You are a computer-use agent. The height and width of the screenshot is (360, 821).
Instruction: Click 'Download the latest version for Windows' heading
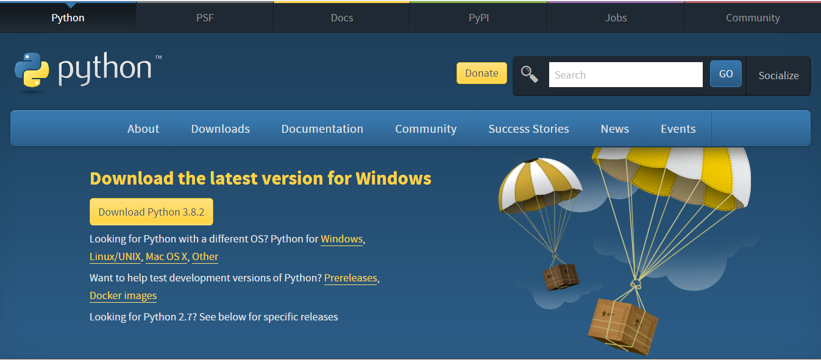click(260, 178)
